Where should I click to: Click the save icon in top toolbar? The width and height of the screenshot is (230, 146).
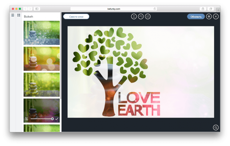[148, 16]
